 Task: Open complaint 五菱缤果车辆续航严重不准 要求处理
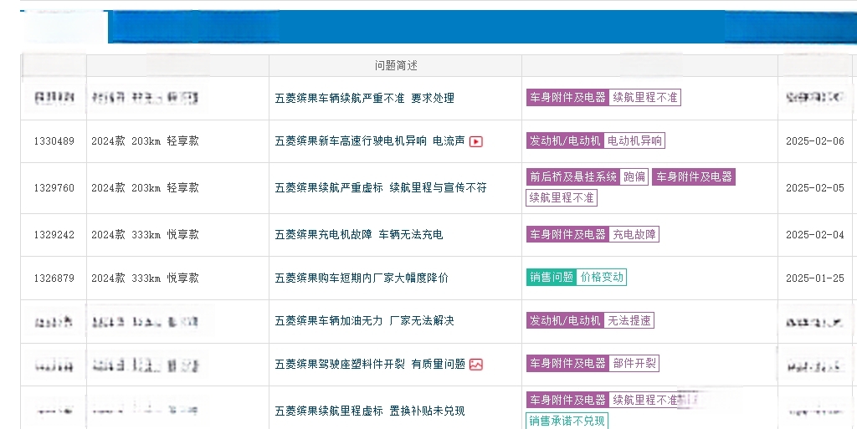(x=365, y=98)
